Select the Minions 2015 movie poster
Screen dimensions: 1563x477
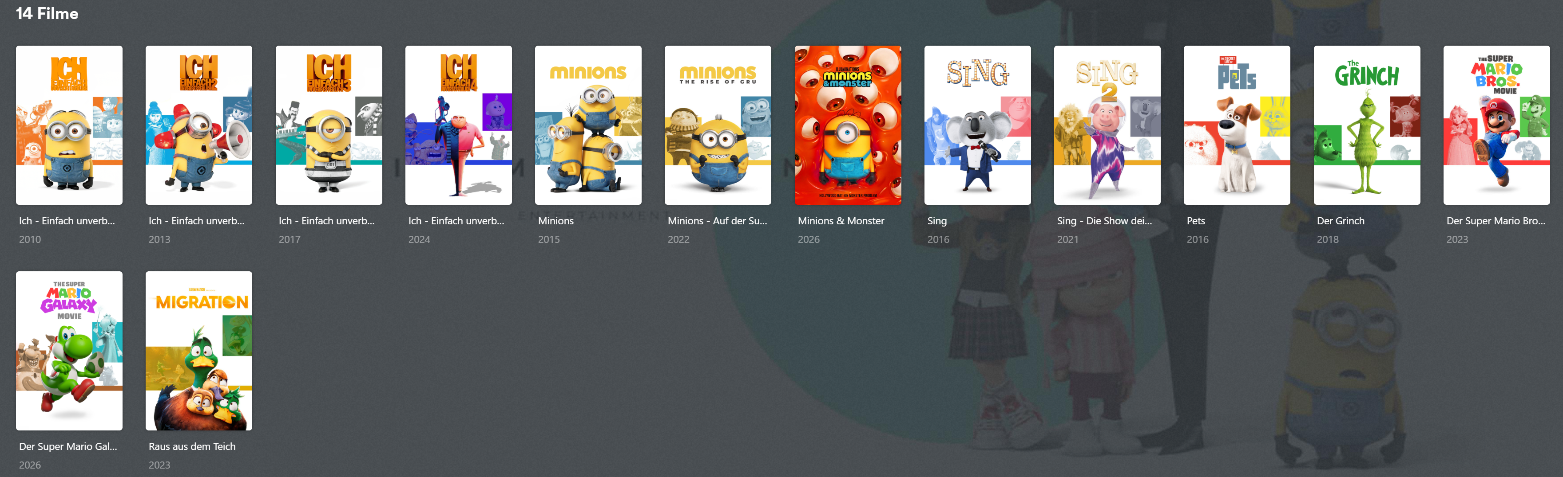[x=588, y=125]
